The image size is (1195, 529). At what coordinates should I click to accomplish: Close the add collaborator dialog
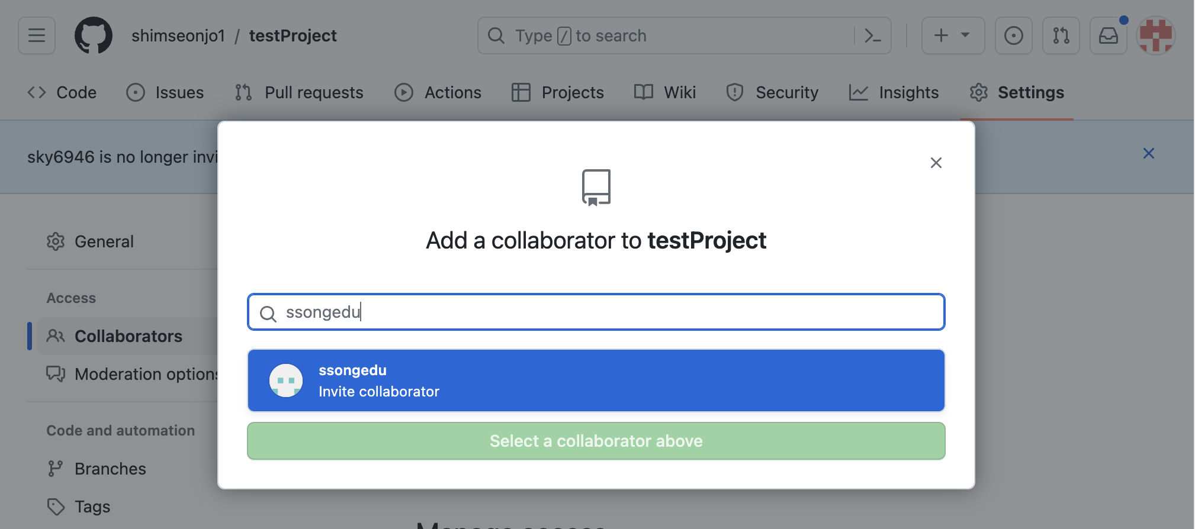tap(936, 163)
